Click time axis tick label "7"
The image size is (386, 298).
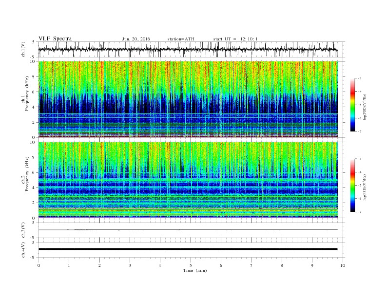tap(251, 265)
